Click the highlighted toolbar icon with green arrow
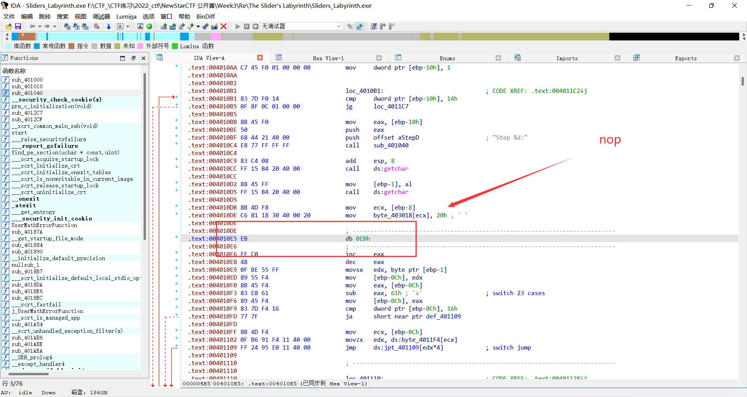Screen dimensions: 747x397 click(x=359, y=26)
